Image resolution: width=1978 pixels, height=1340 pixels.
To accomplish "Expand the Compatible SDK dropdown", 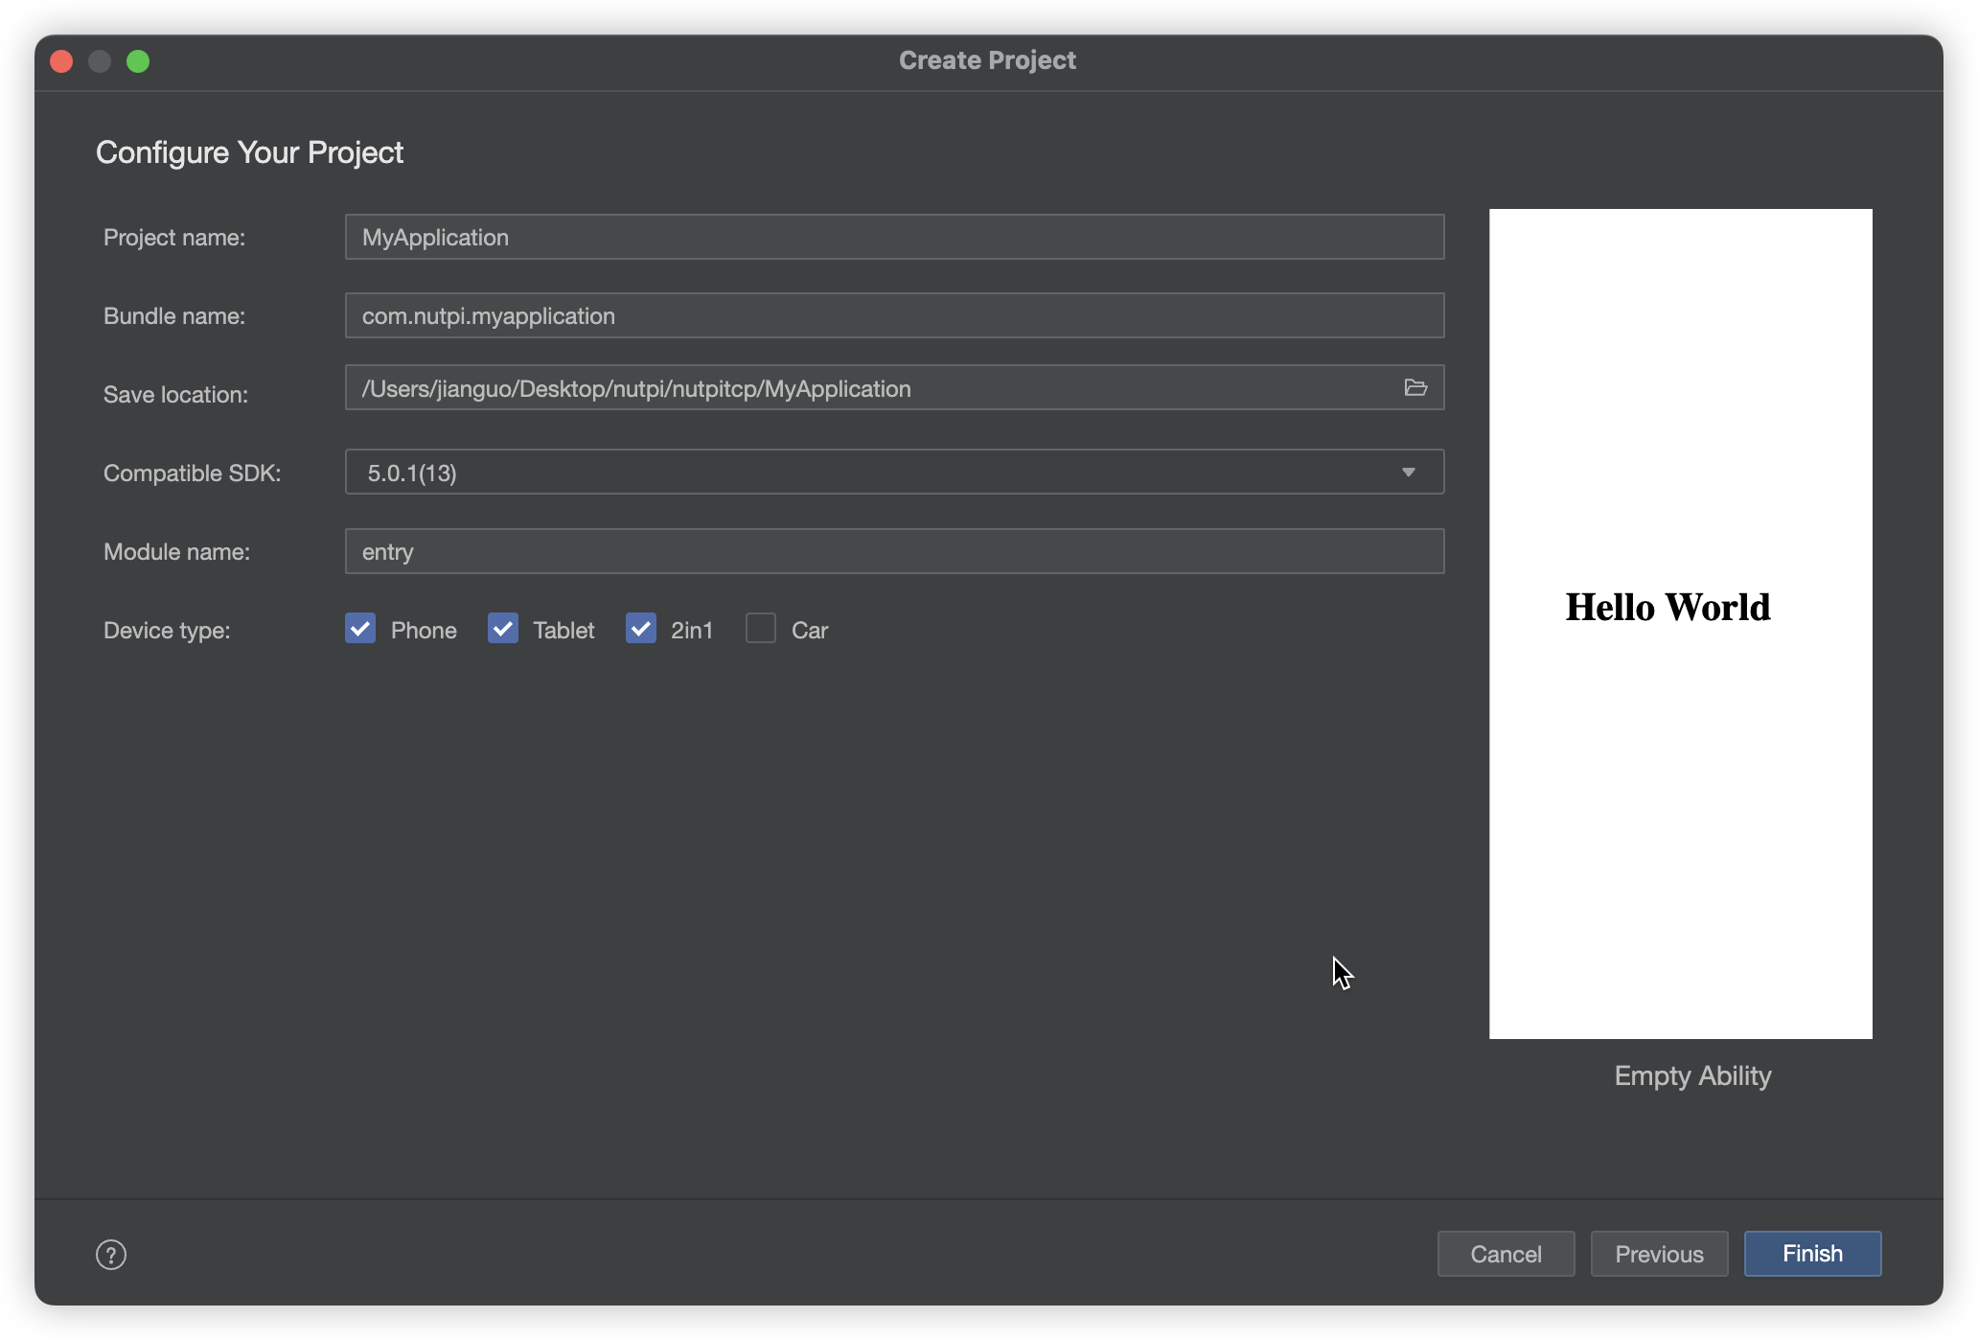I will coord(1410,471).
